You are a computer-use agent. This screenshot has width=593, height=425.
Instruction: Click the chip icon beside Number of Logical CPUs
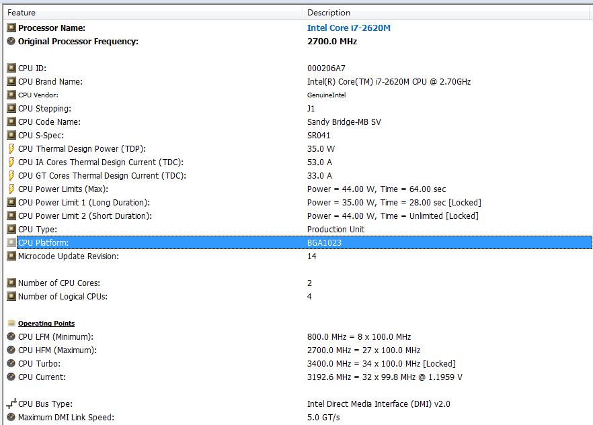[x=11, y=296]
